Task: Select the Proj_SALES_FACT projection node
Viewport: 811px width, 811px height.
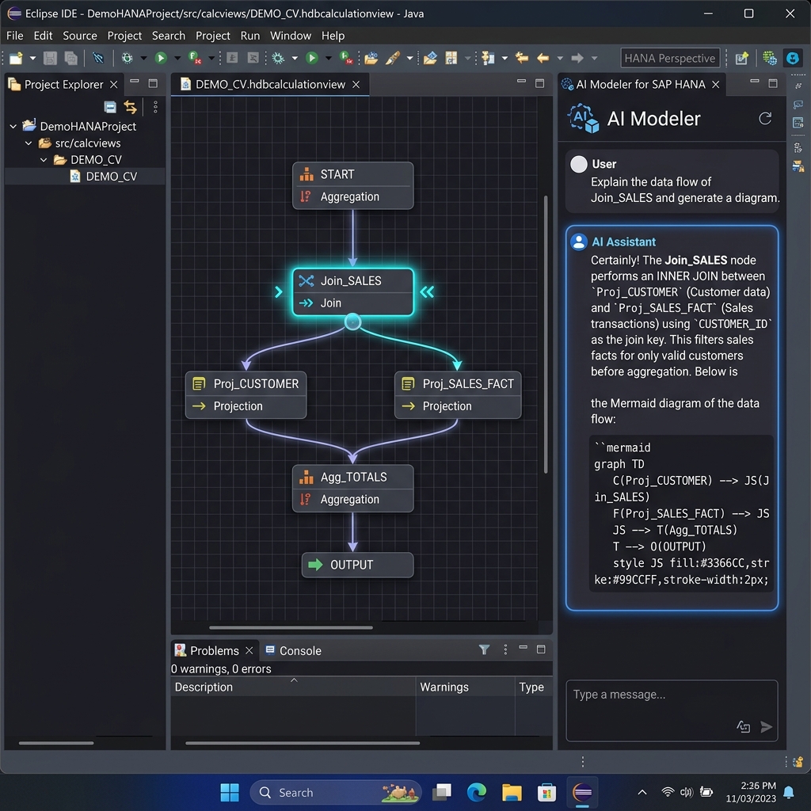Action: click(458, 394)
